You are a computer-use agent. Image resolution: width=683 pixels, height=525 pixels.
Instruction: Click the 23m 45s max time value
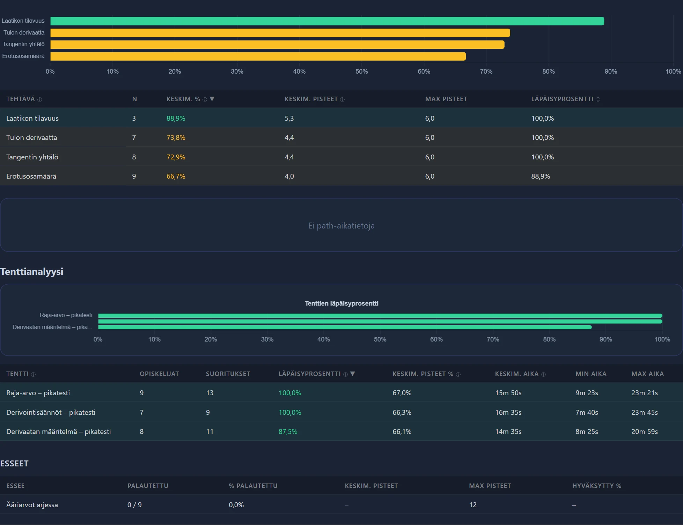tap(644, 412)
